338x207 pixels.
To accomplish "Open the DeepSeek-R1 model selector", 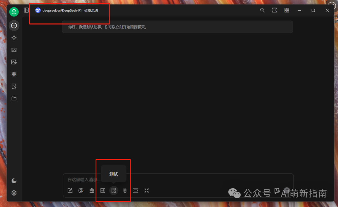I will tap(67, 10).
